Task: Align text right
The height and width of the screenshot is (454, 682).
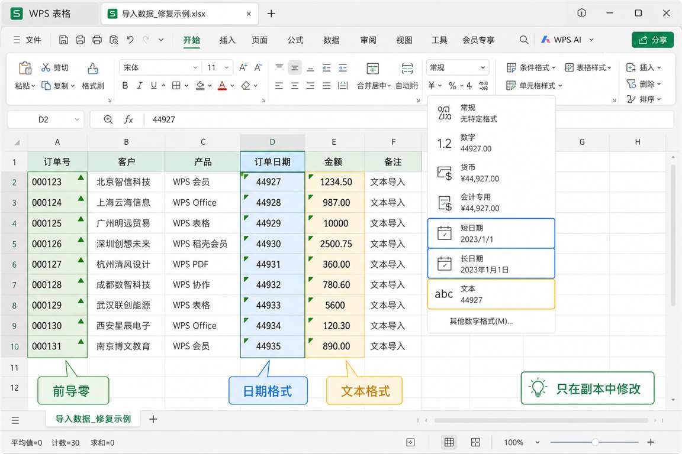Action: tap(311, 86)
